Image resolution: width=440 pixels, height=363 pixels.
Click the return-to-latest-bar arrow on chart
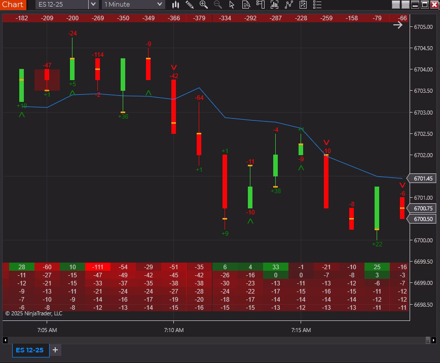[x=398, y=25]
